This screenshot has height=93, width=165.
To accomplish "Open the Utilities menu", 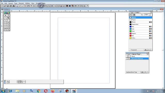I will pos(28,3).
